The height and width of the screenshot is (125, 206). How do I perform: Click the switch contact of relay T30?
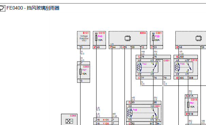(189, 67)
